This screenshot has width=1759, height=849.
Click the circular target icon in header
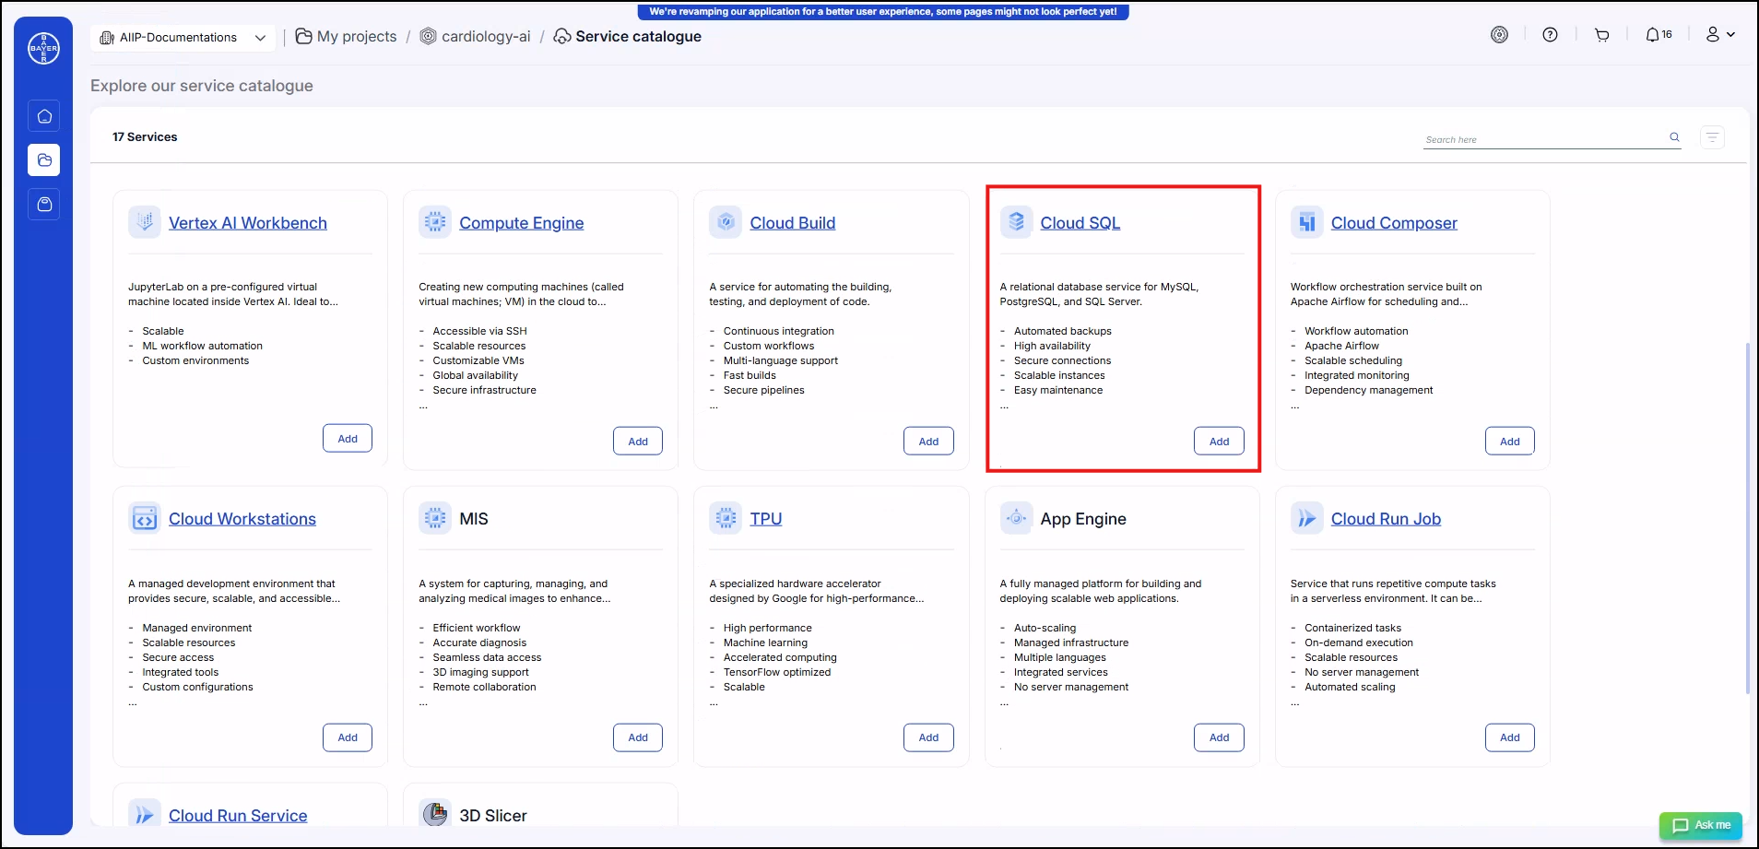[x=1500, y=35]
